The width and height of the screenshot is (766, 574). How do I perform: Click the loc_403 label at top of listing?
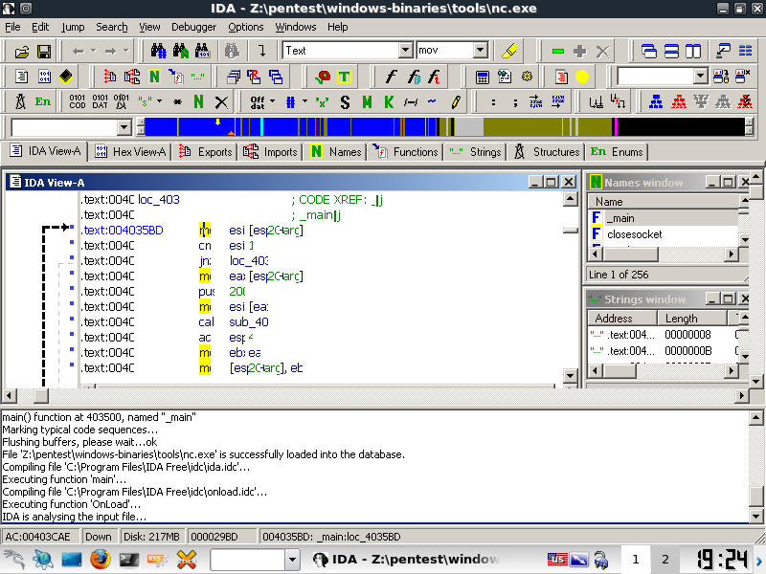159,200
